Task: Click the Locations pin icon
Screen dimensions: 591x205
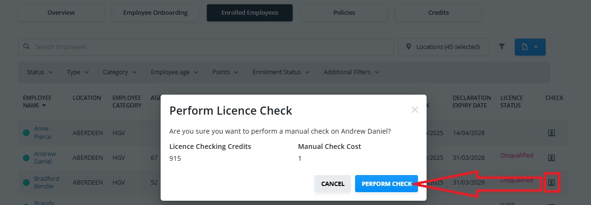Action: tap(408, 47)
